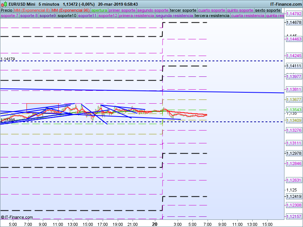Click the 1,13677 olive price tag
The width and height of the screenshot is (303, 227).
294,100
